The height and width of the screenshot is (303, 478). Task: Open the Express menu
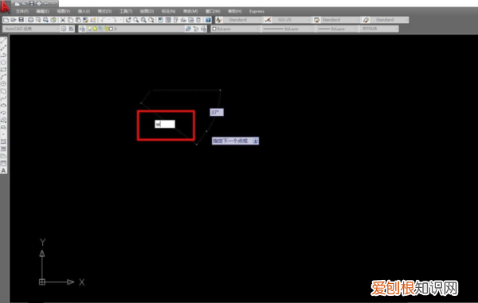point(257,11)
